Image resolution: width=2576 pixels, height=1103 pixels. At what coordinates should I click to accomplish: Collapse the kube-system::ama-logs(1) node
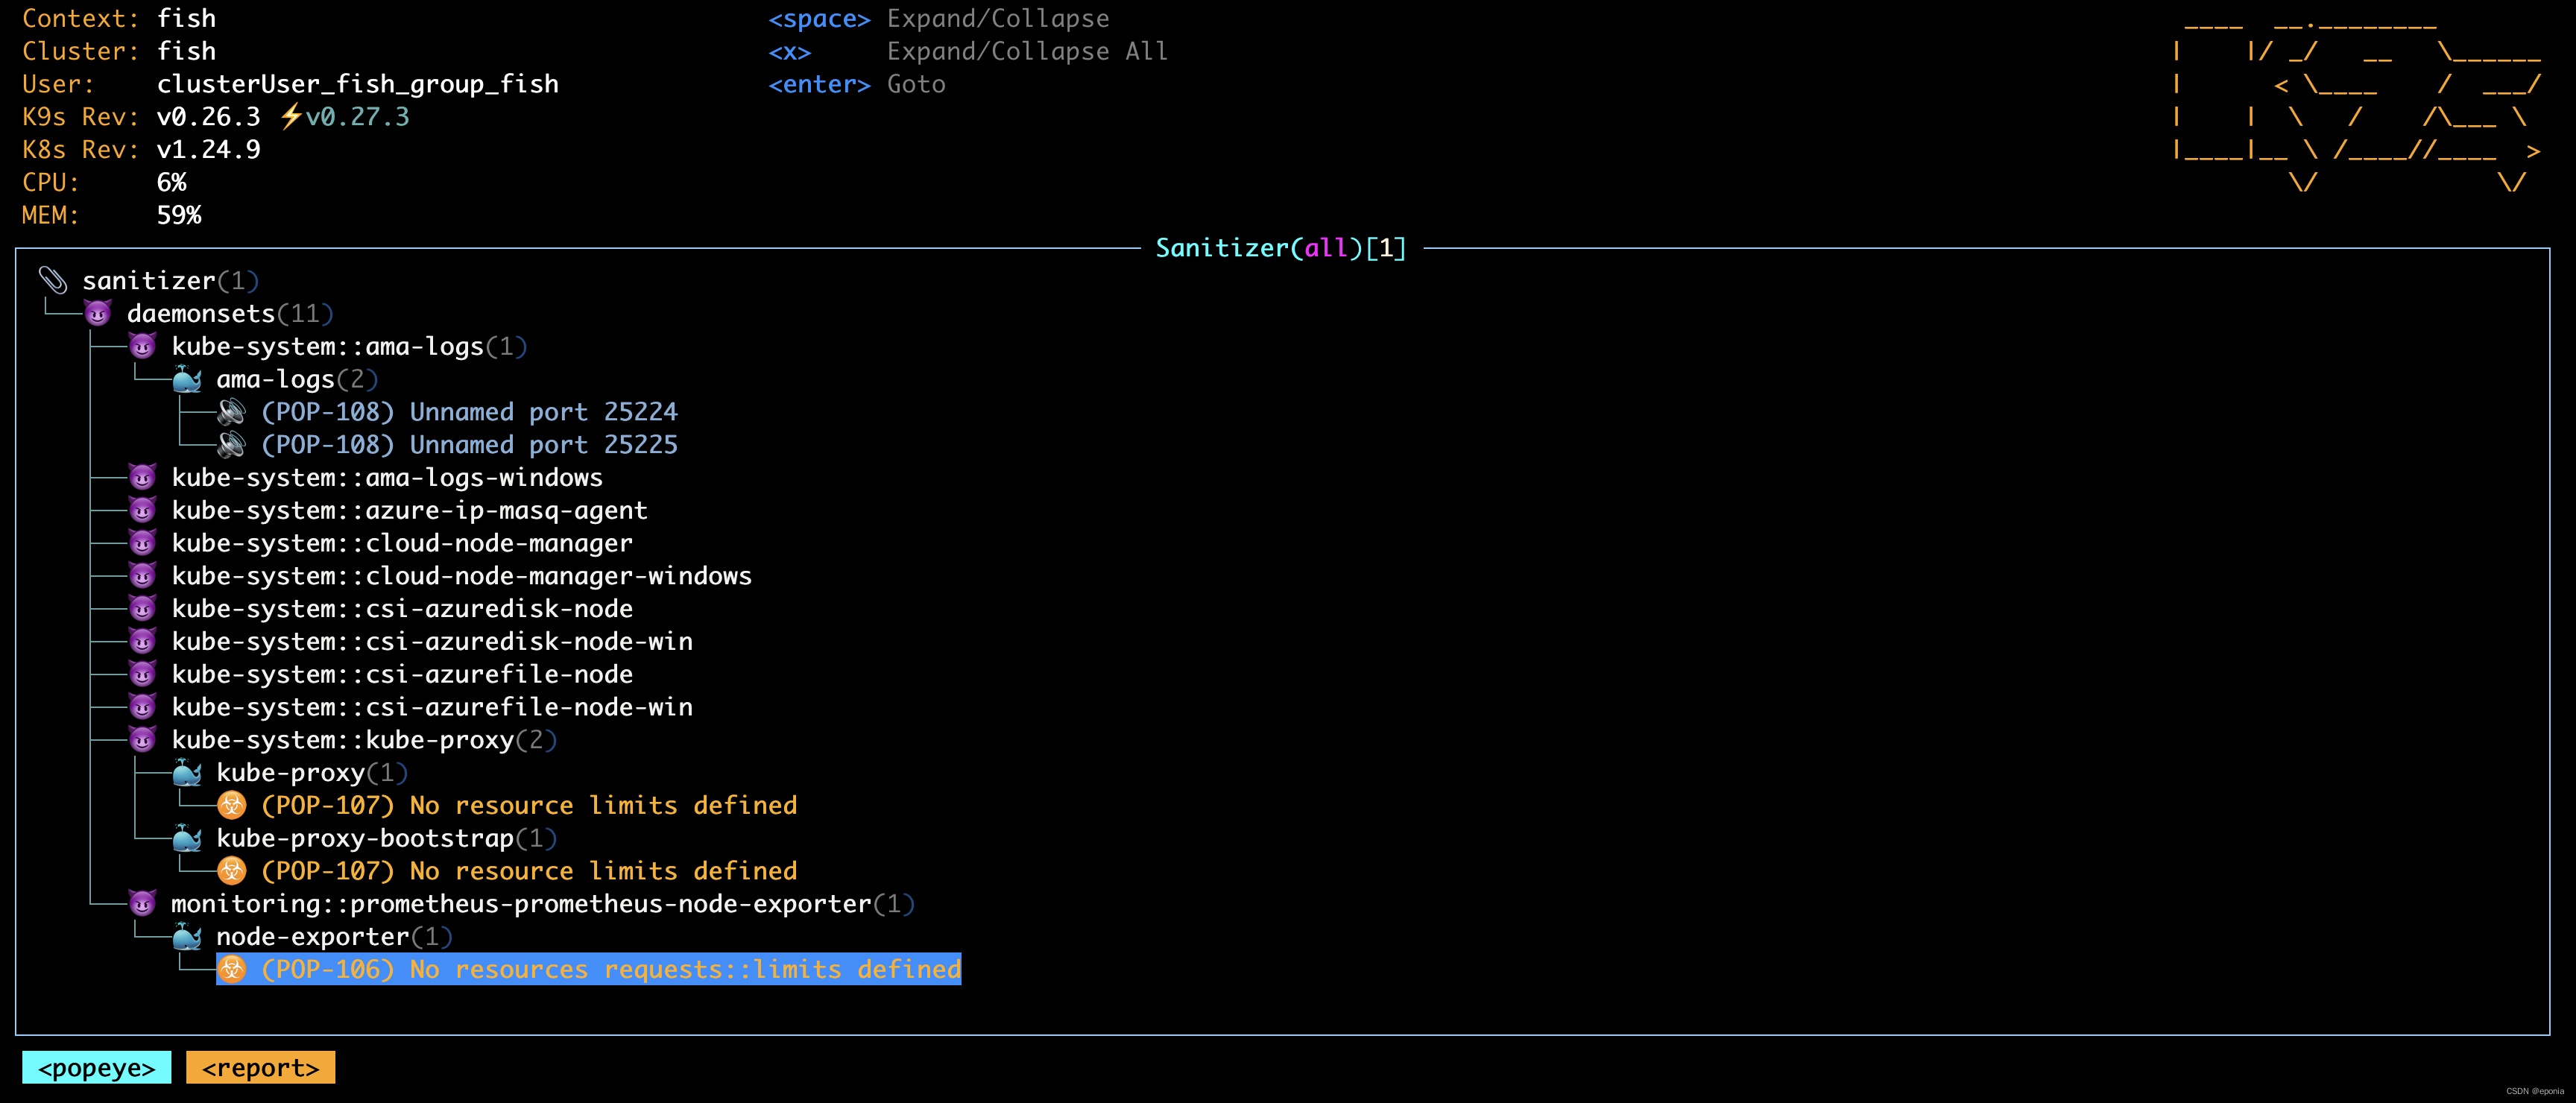349,347
